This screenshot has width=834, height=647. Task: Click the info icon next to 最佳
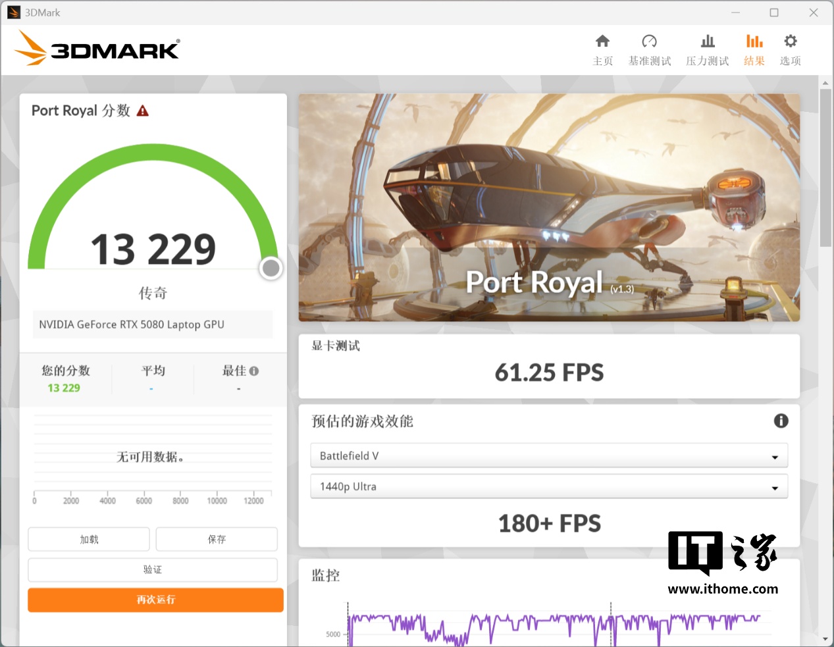point(254,371)
